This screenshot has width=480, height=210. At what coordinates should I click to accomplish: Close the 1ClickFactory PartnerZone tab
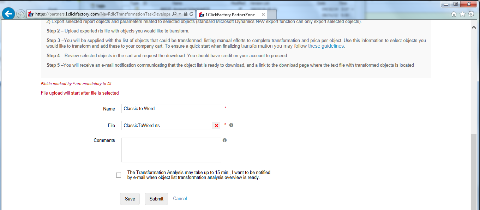263,14
